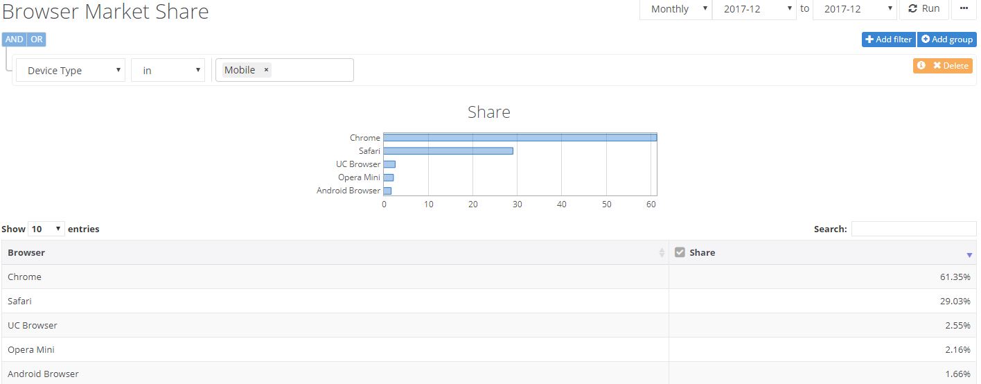Click the Share column sort arrow
Viewport: 981px width, 384px height.
pyautogui.click(x=969, y=255)
